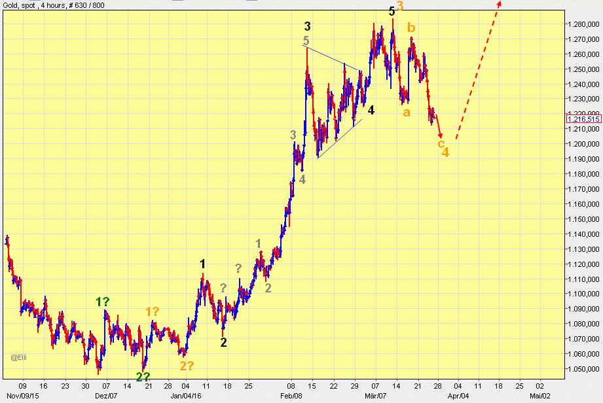Click the current price label 1.216,515
The width and height of the screenshot is (603, 403).
coord(582,119)
